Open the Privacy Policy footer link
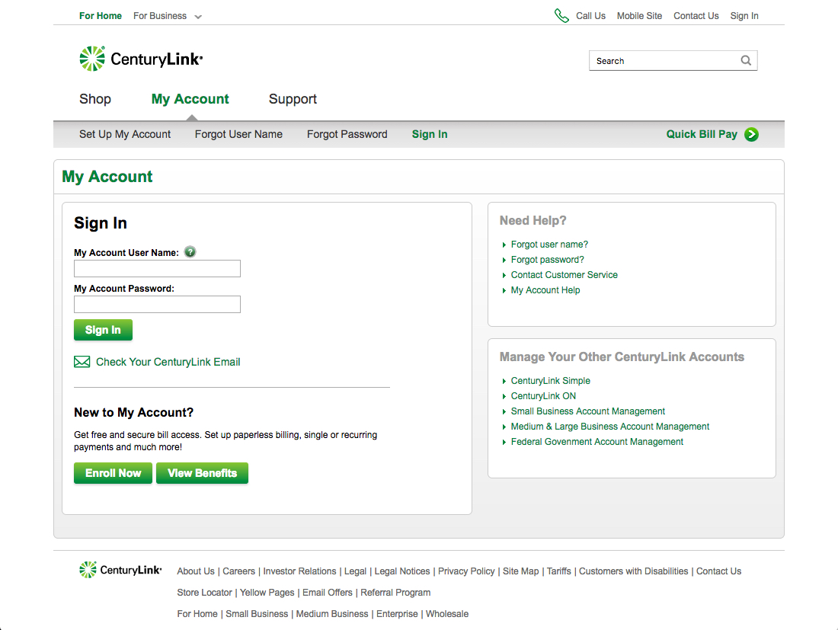This screenshot has height=630, width=838. [x=466, y=571]
